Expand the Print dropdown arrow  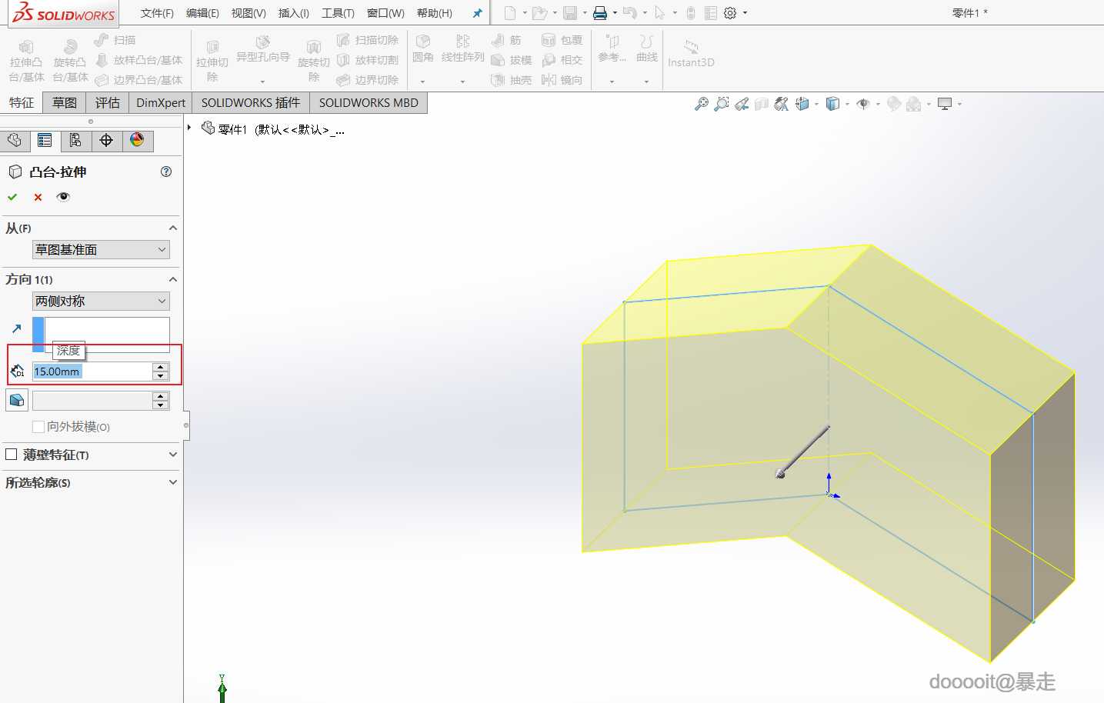[x=615, y=13]
